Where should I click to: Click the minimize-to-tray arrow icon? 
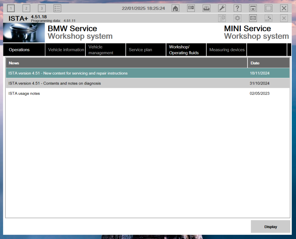click(x=253, y=8)
